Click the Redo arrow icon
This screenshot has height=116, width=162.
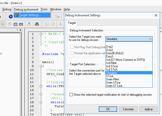[53, 24]
